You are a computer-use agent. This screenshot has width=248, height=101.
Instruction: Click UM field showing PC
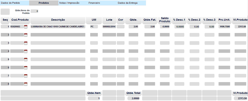click(94, 27)
